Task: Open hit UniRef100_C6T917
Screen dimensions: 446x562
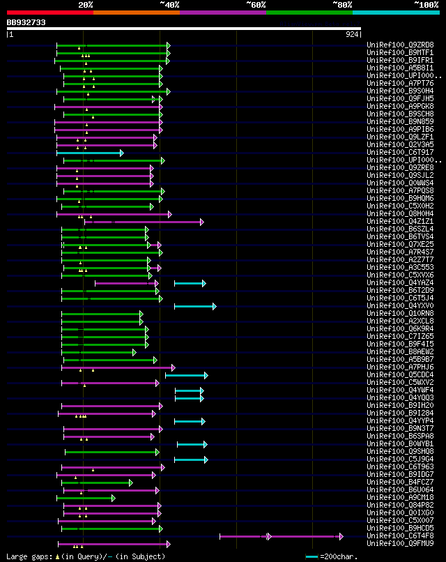Action: (400, 152)
